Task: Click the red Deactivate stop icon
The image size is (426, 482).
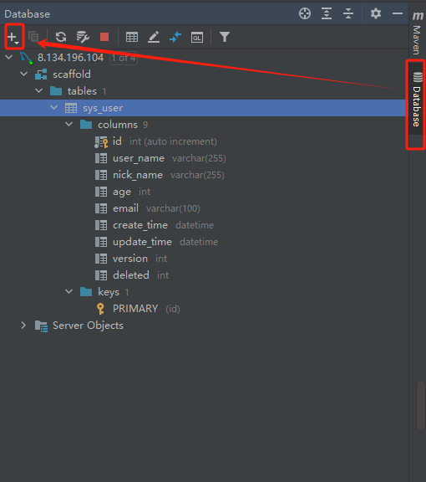Action: (104, 37)
